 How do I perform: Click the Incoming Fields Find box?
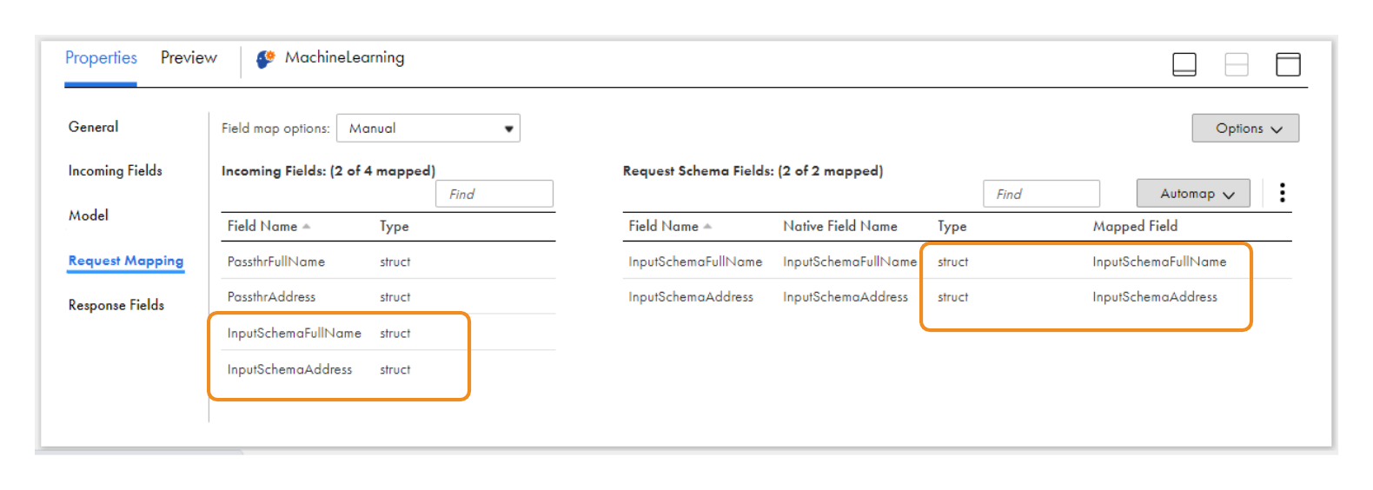coord(494,194)
